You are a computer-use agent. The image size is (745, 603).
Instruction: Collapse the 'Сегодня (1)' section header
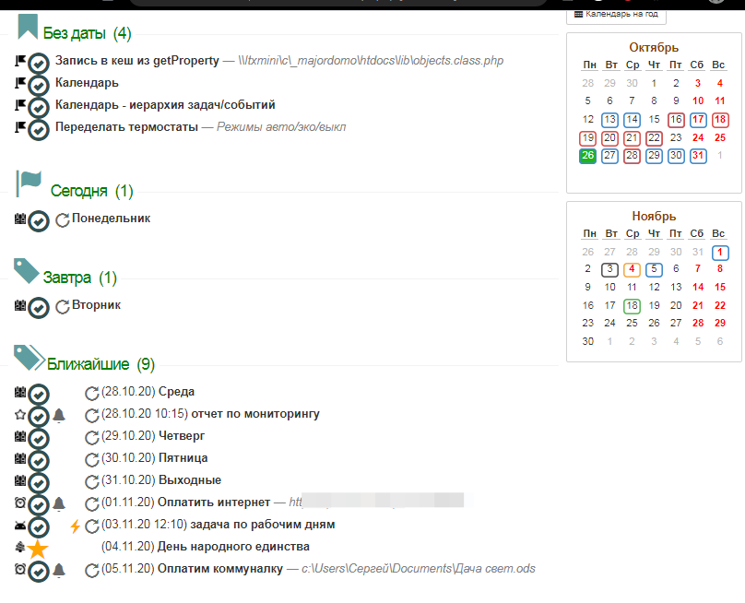click(91, 191)
